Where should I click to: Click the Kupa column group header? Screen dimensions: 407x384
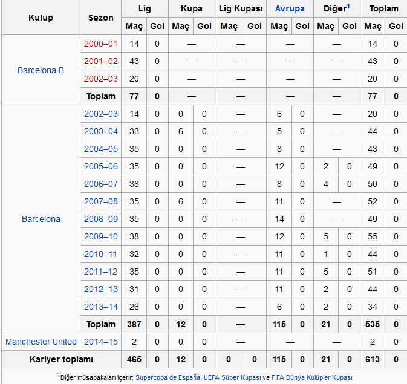192,8
